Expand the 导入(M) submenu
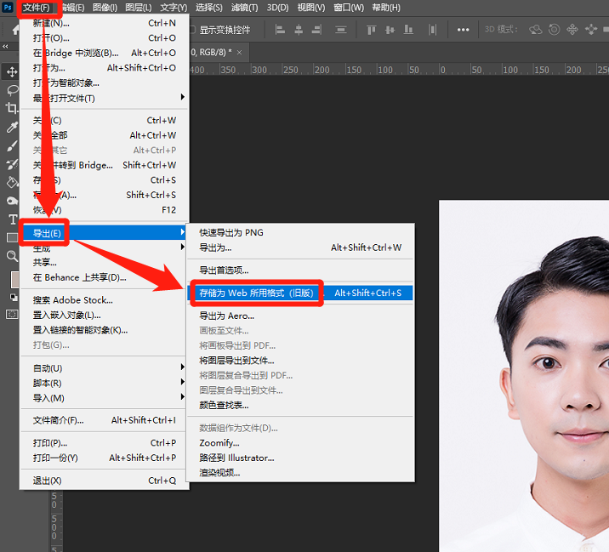The width and height of the screenshot is (609, 552). click(105, 398)
